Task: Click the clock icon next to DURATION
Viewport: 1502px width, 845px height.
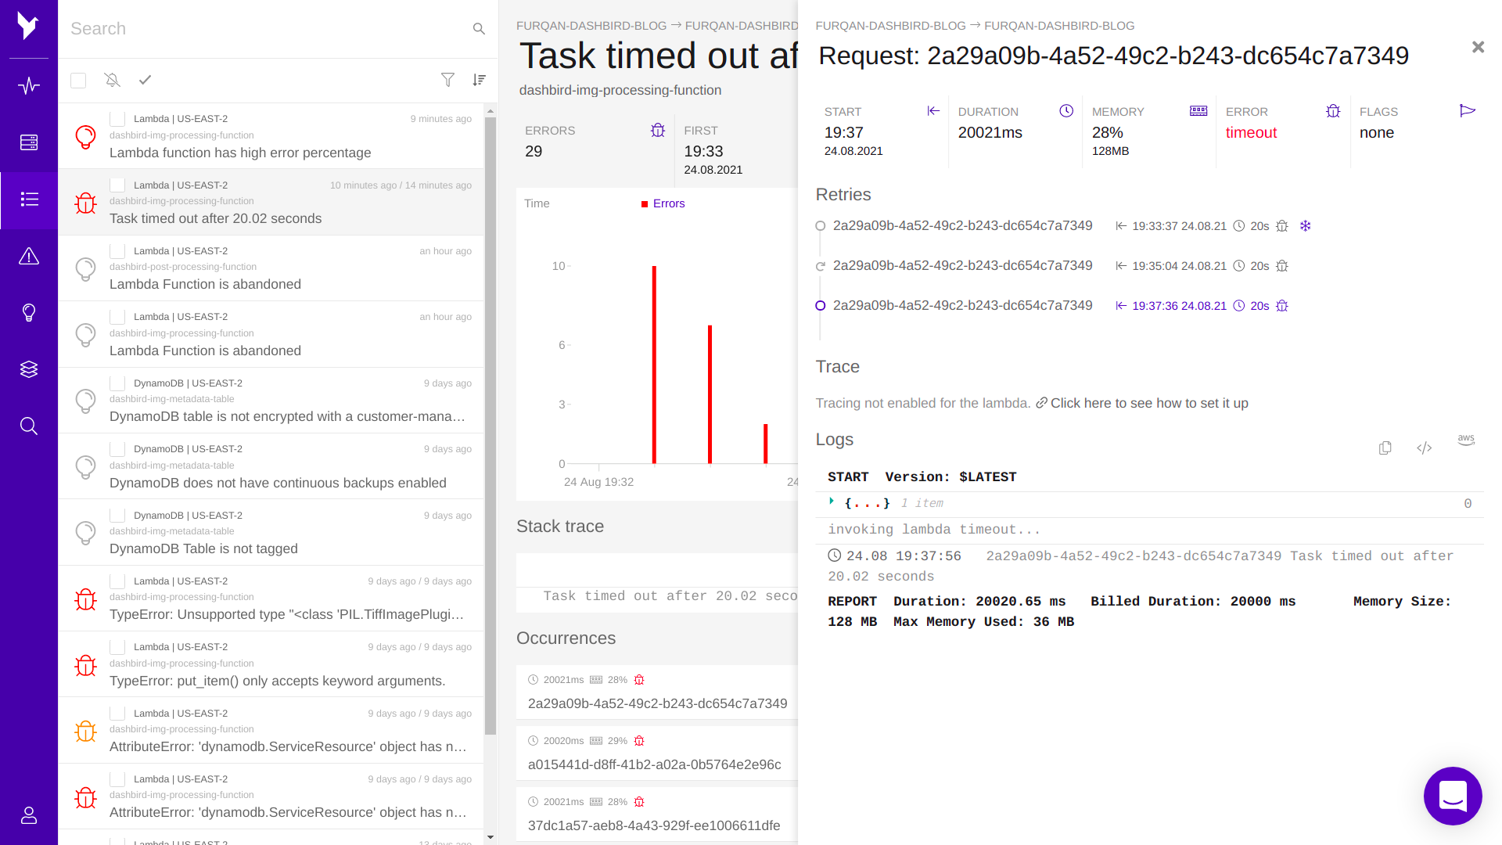Action: (x=1065, y=111)
